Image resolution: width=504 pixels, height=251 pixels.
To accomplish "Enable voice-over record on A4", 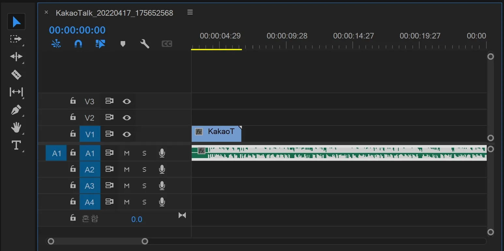I will click(x=162, y=202).
